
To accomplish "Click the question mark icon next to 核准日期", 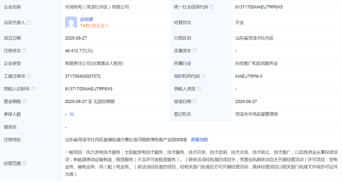I will [194, 101].
